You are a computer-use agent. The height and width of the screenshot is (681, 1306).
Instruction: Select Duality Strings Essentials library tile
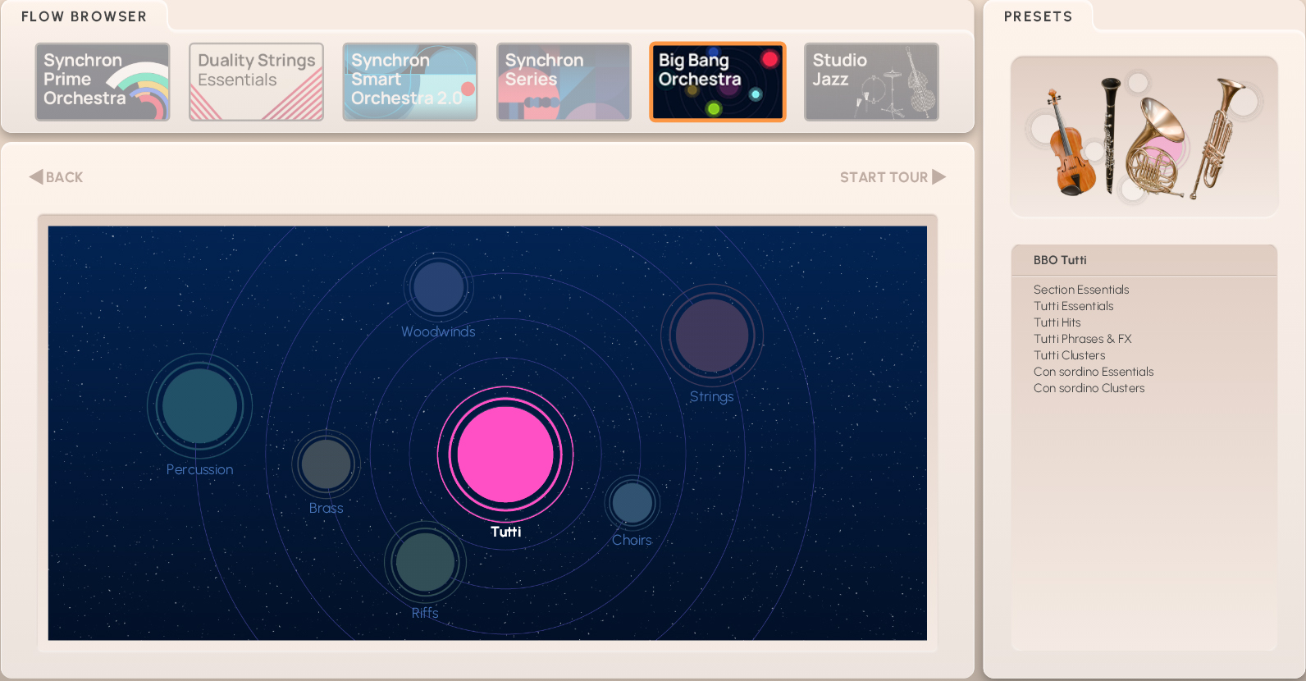tap(256, 82)
